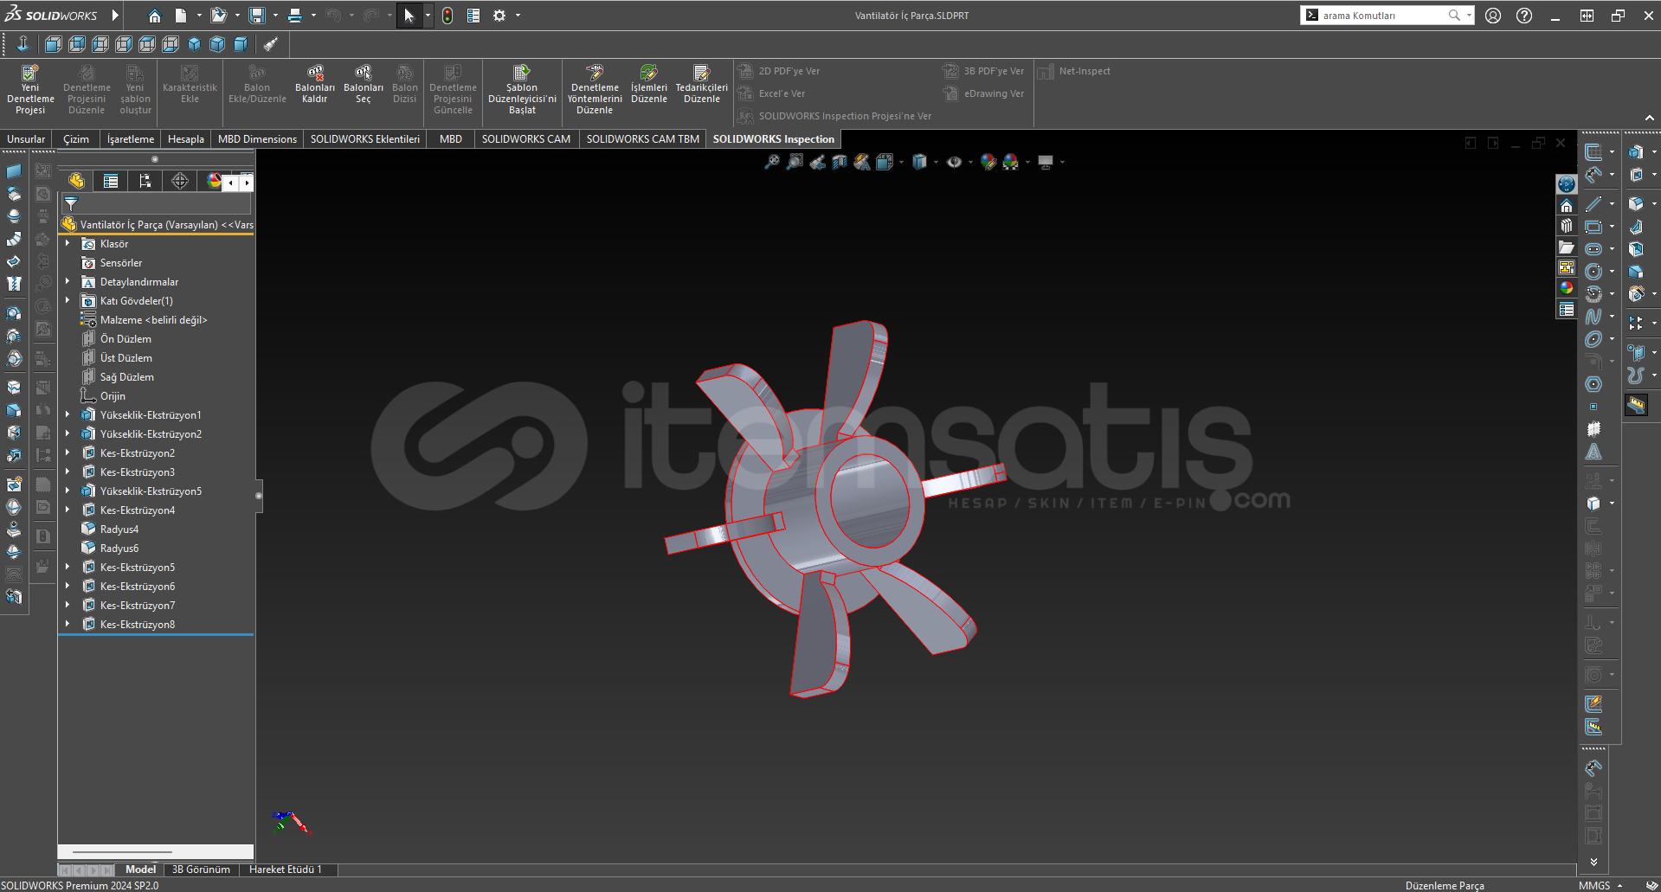1661x892 pixels.
Task: Open the SOLIDWORKS Eklentileri tab
Action: (x=365, y=138)
